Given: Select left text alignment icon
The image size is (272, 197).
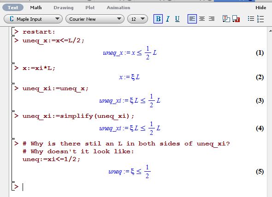Looking at the screenshot, I should coord(192,19).
